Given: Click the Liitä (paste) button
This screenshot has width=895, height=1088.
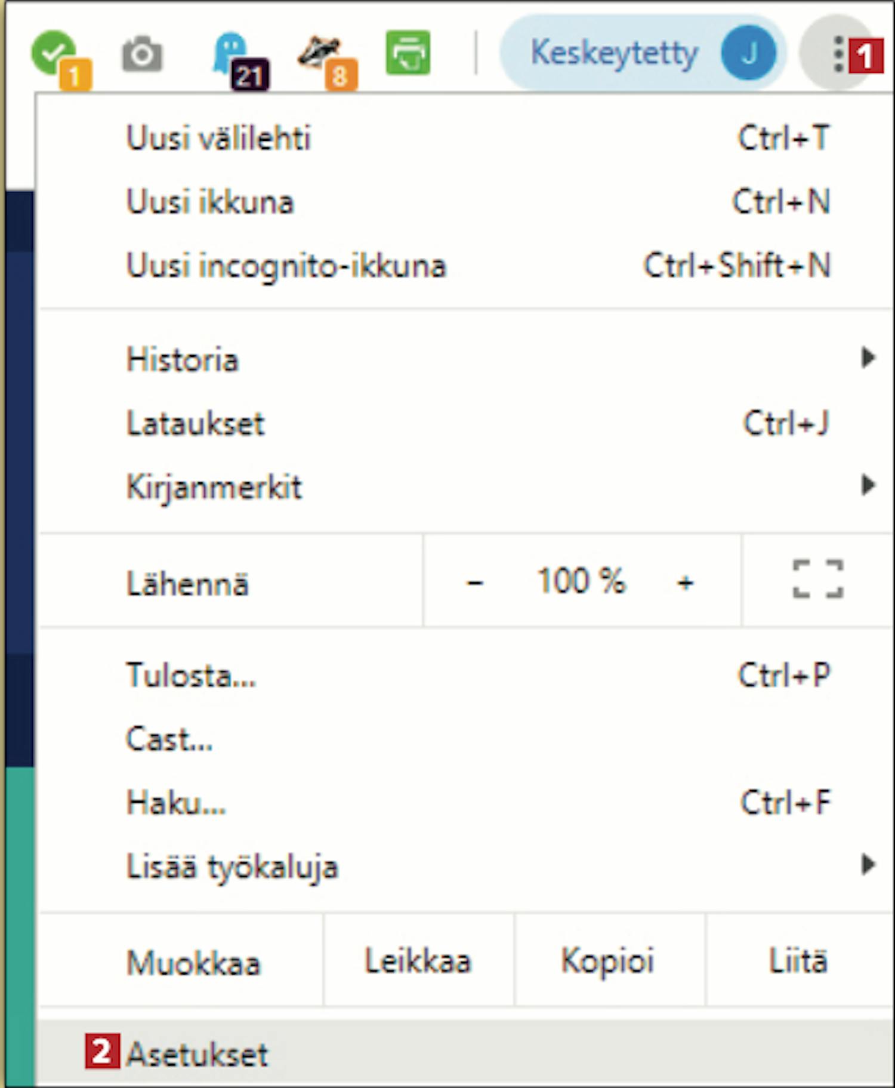Looking at the screenshot, I should point(798,961).
